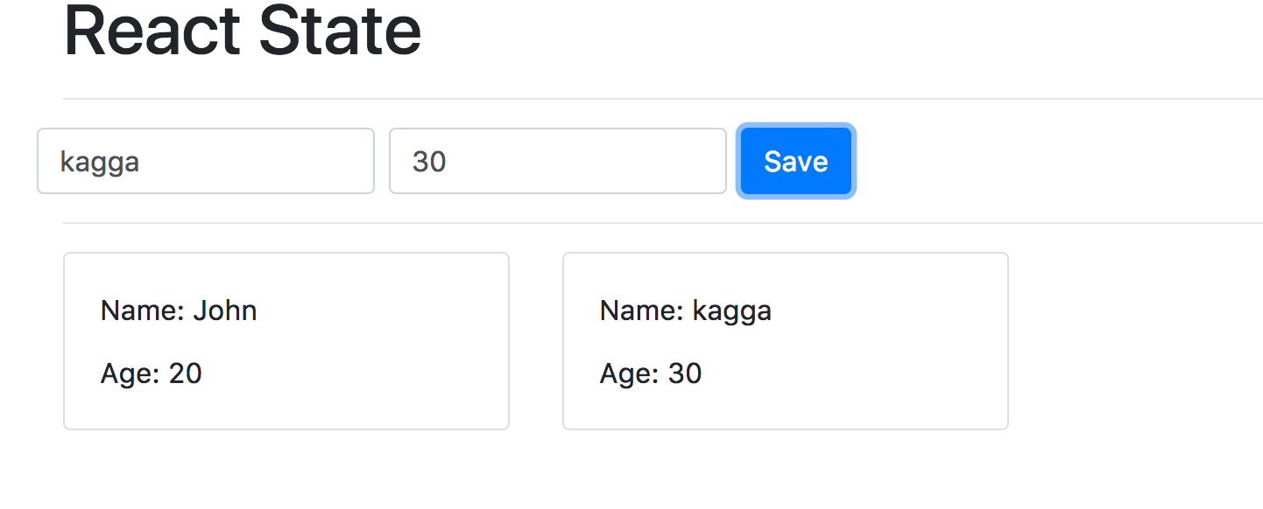Viewport: 1263px width, 509px height.
Task: Click the age value "20" in first card
Action: (x=186, y=373)
